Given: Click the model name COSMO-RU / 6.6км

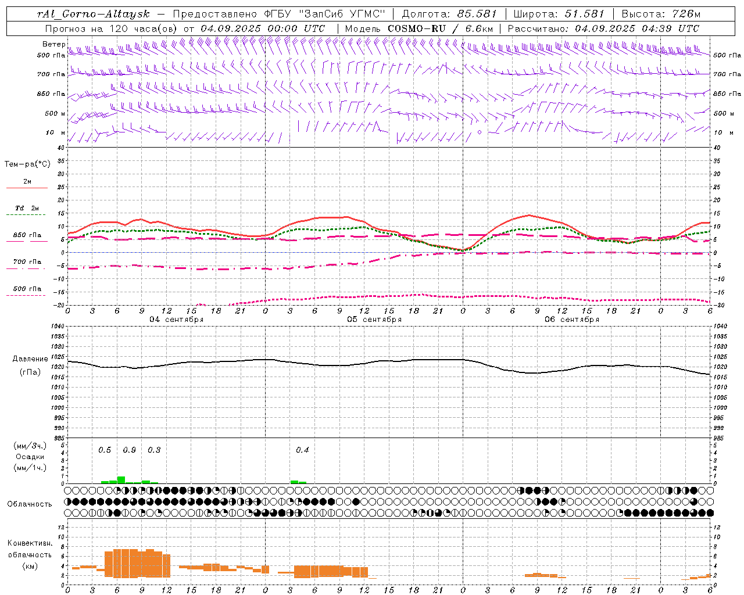Looking at the screenshot, I should pos(440,28).
